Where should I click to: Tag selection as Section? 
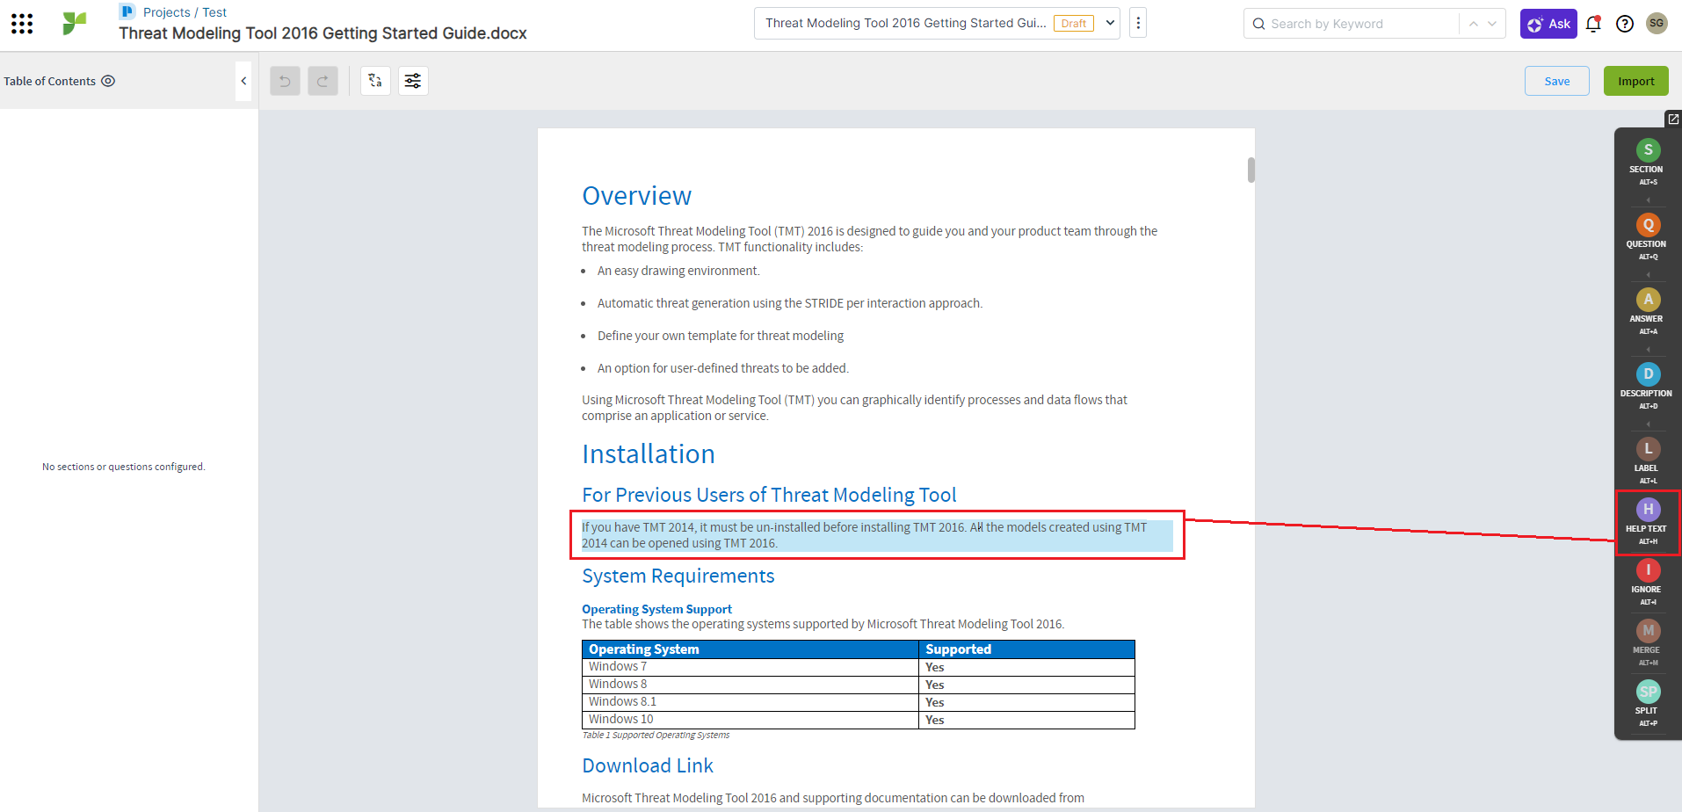coord(1648,162)
